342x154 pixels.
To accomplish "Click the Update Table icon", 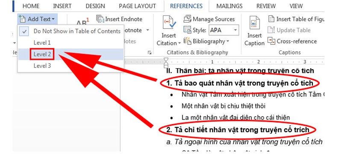I will pyautogui.click(x=271, y=30).
